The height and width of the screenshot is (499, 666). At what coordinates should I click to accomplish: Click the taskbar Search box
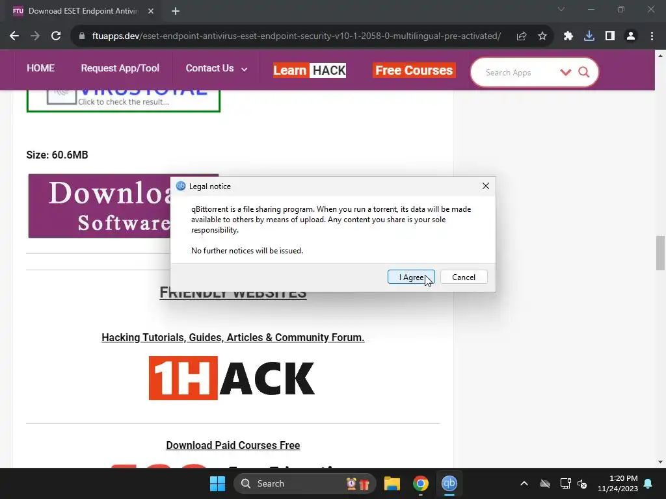304,483
